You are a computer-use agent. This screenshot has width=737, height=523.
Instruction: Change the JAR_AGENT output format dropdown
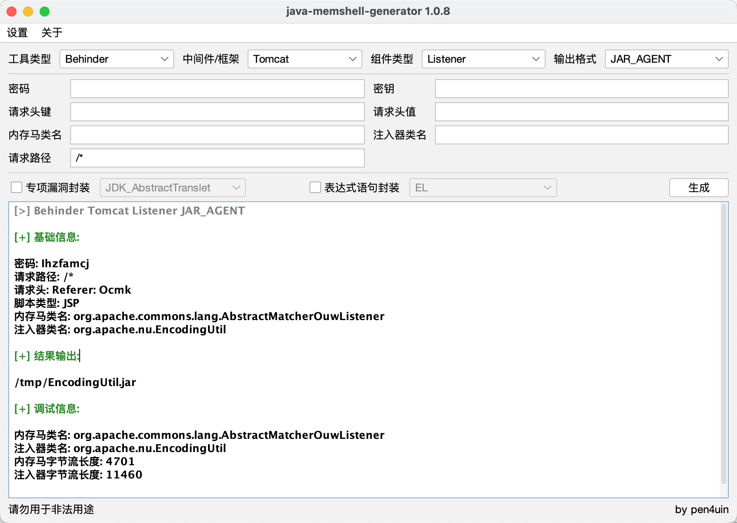666,59
